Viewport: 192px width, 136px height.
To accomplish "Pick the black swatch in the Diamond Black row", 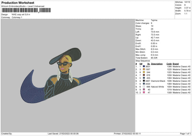I will pos(144,81).
